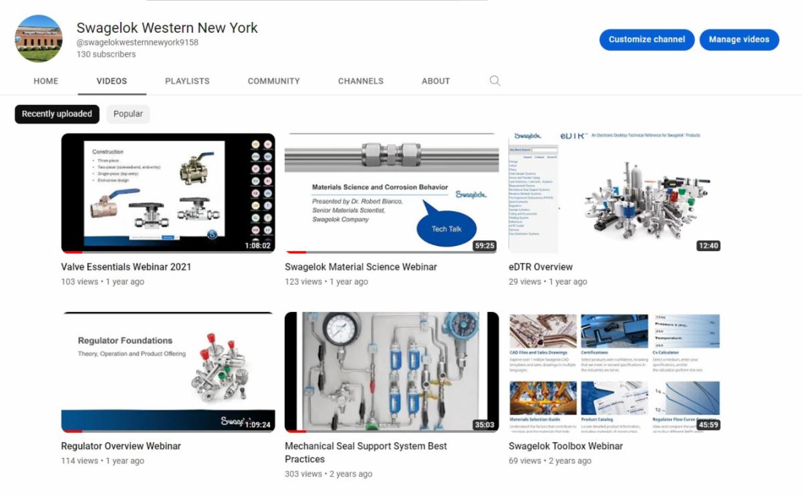Open the CHANNELS tab
Image resolution: width=802 pixels, height=497 pixels.
pyautogui.click(x=361, y=81)
